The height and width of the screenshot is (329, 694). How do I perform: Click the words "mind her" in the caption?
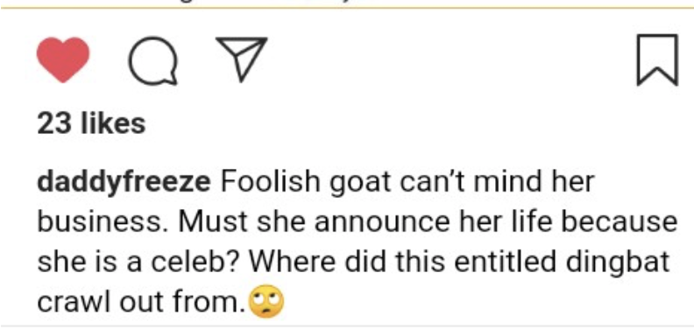(x=535, y=183)
